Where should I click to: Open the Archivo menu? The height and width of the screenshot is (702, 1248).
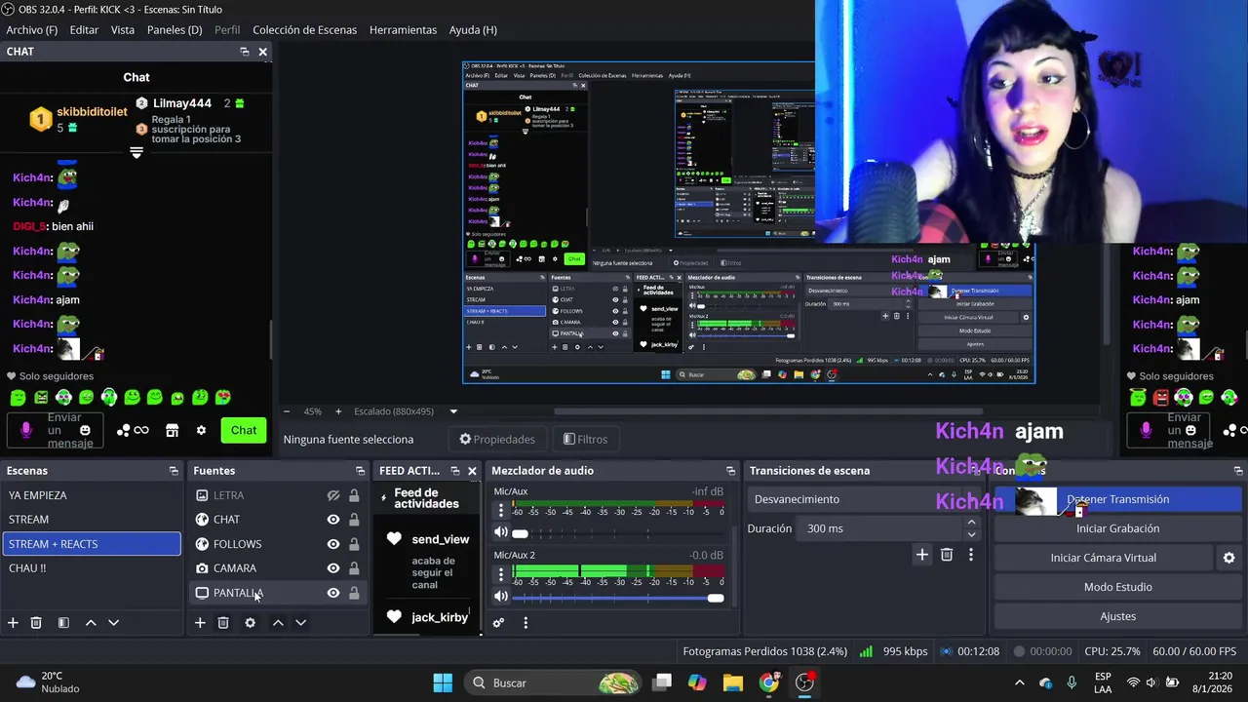pos(32,30)
